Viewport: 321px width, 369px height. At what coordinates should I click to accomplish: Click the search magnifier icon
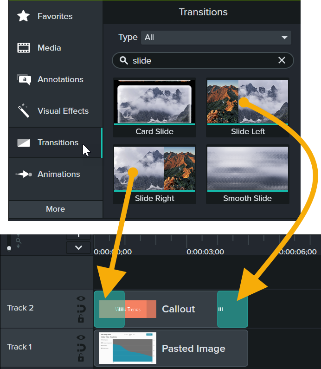[124, 60]
